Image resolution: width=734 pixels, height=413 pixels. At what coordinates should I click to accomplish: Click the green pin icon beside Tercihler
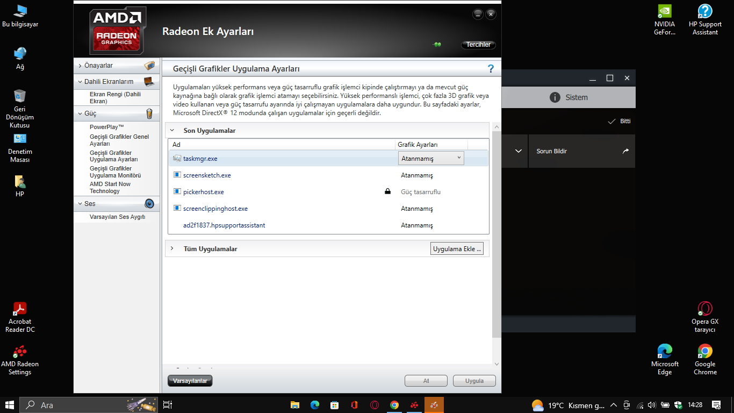point(437,45)
